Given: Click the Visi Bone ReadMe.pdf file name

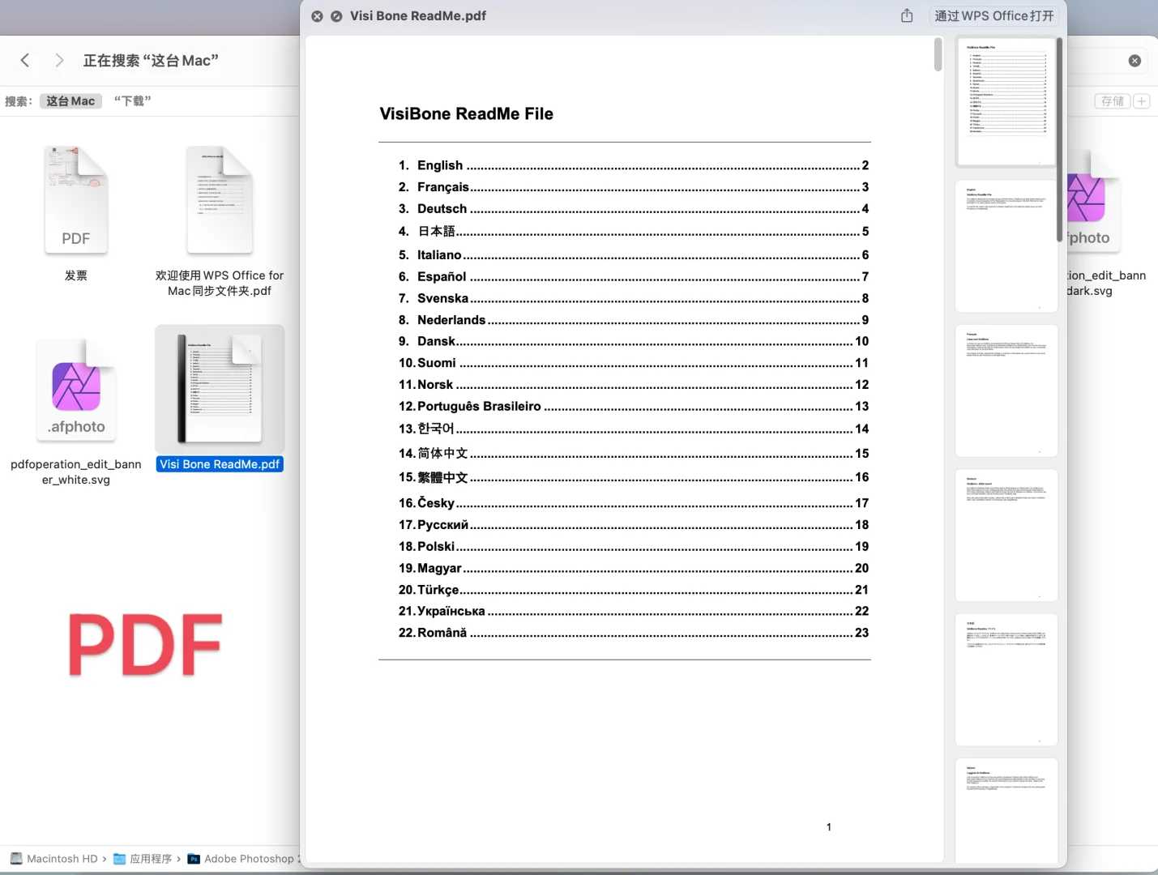Looking at the screenshot, I should (x=220, y=464).
